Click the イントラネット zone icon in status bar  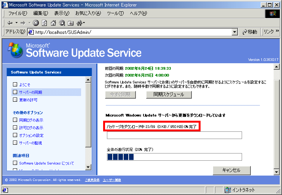point(228,190)
